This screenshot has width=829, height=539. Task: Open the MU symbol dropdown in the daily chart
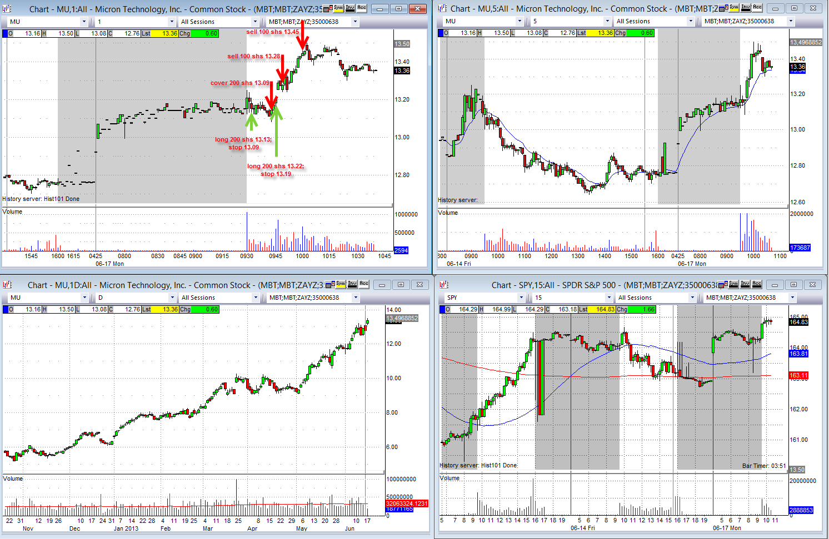84,298
